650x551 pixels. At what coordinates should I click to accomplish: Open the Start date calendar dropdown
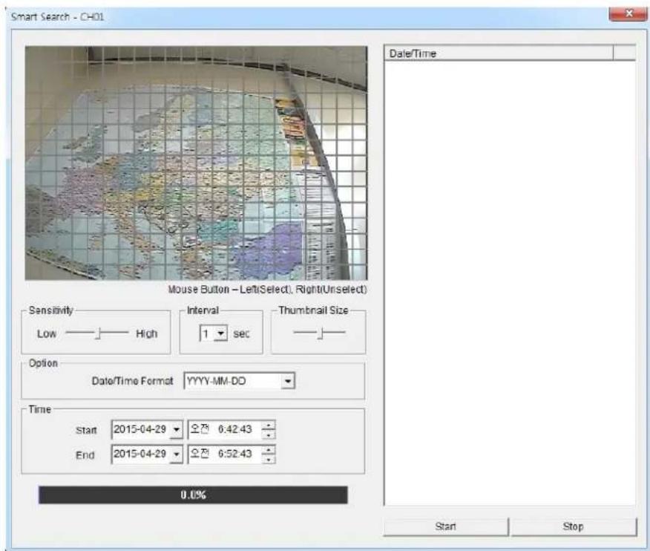(176, 429)
